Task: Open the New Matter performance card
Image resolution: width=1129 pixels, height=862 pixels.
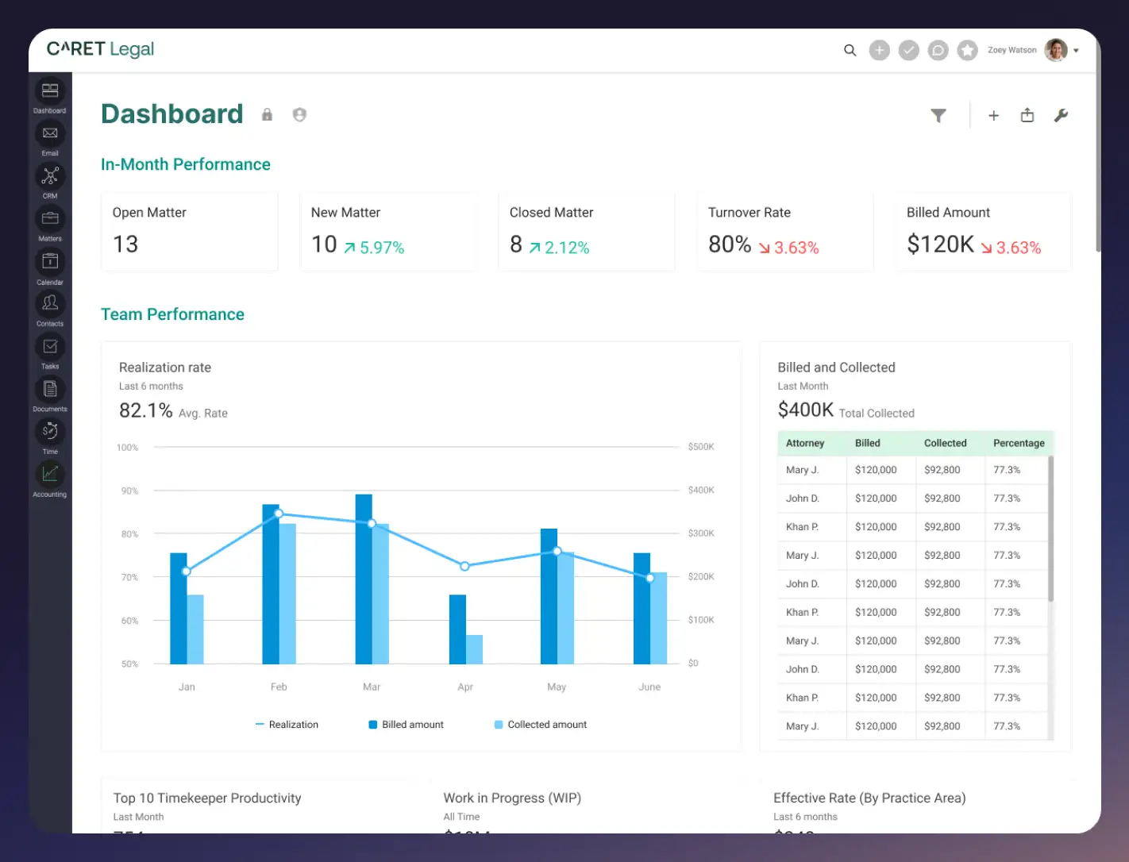Action: click(x=388, y=231)
